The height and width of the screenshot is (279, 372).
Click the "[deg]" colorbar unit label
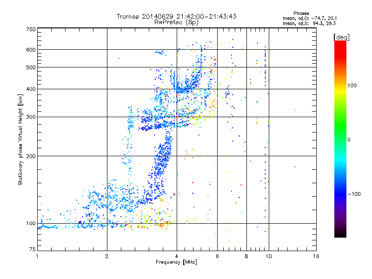pyautogui.click(x=341, y=38)
